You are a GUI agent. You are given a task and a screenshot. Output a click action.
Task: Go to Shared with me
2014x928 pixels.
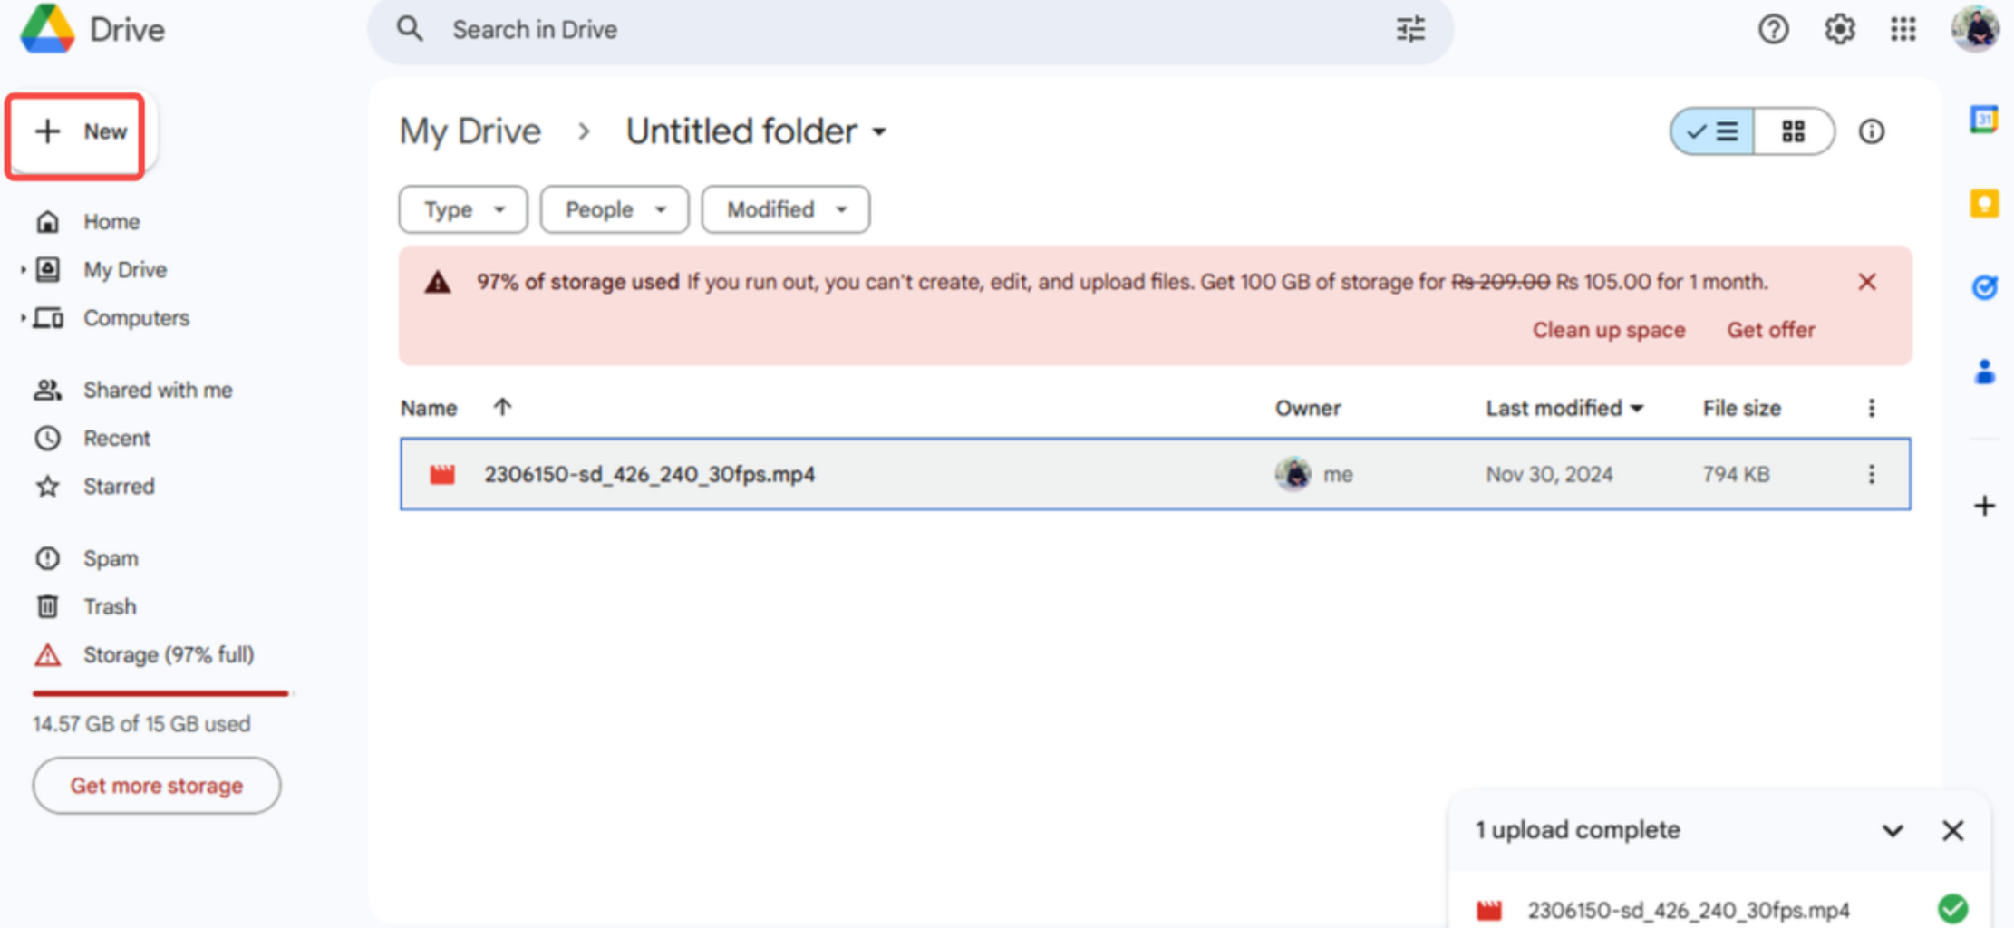(x=158, y=390)
